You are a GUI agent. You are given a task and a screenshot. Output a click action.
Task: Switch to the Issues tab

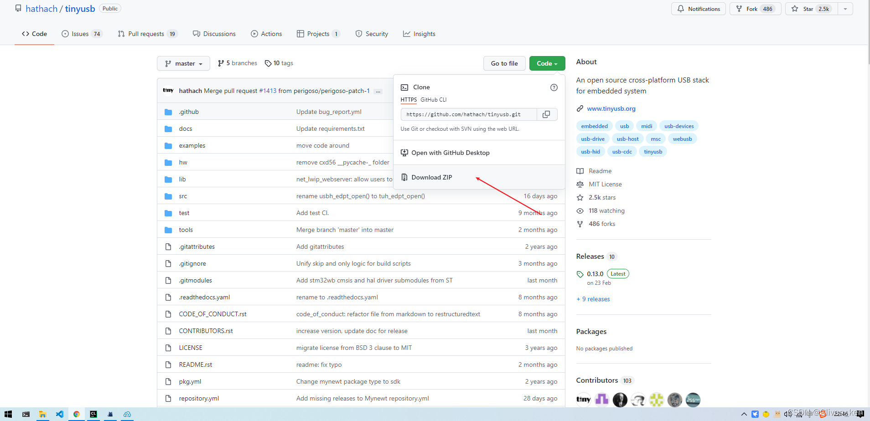(x=82, y=34)
